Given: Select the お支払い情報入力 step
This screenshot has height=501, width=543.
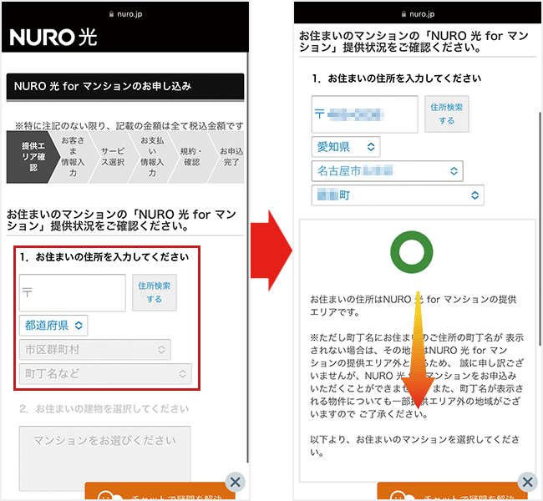Looking at the screenshot, I should point(152,157).
